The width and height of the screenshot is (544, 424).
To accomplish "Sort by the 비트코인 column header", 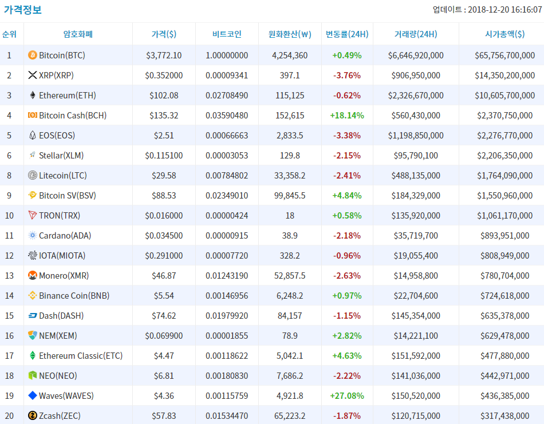I will [227, 34].
